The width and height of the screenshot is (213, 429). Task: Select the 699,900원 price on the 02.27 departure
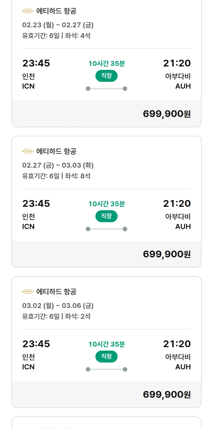click(x=167, y=254)
